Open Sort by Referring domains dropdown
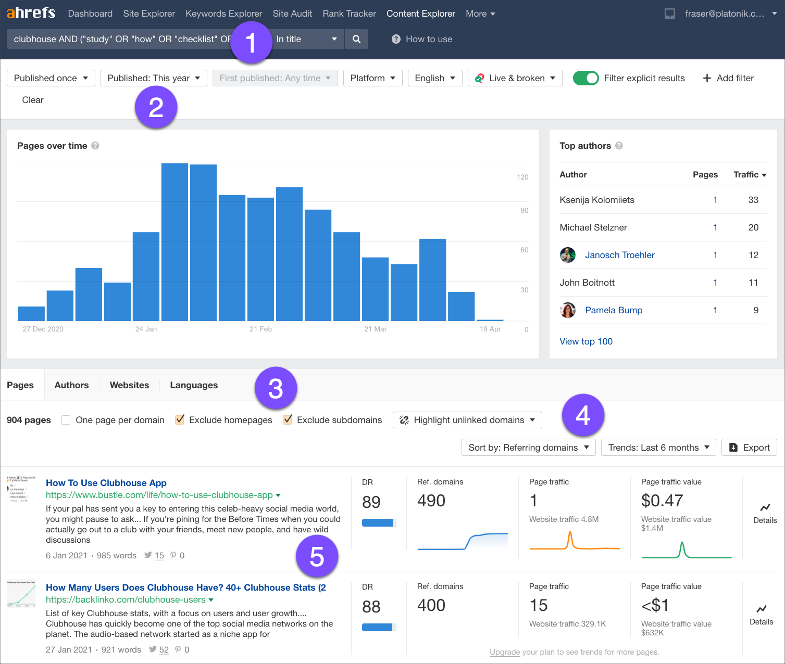The image size is (785, 664). (x=528, y=448)
